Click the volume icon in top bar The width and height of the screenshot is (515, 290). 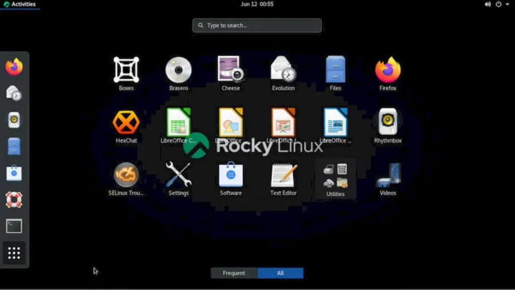pos(488,4)
